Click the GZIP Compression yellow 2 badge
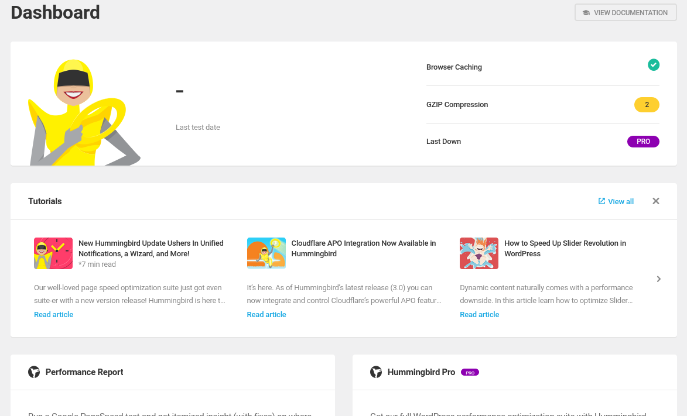The height and width of the screenshot is (416, 687). coord(647,105)
